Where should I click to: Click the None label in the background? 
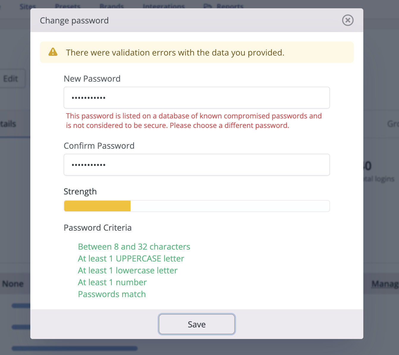pos(13,284)
